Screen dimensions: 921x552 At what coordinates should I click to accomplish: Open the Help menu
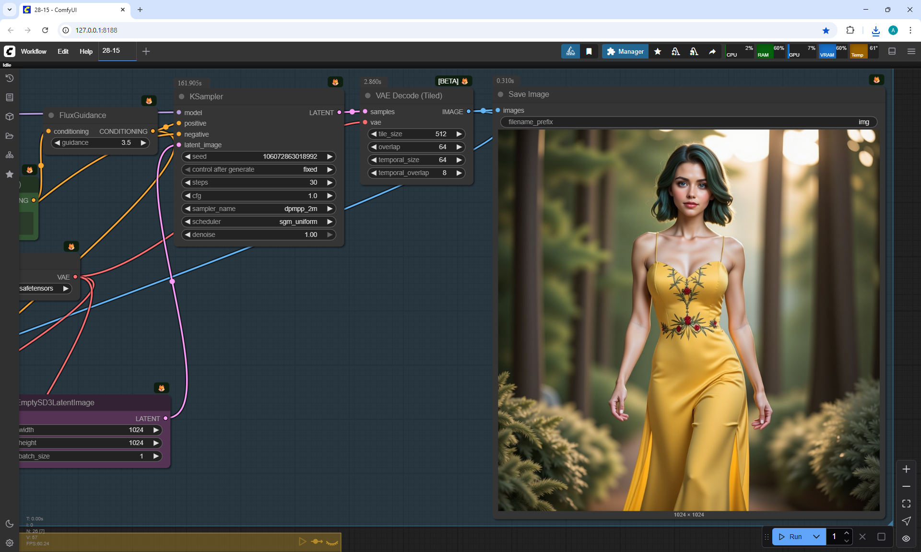86,51
